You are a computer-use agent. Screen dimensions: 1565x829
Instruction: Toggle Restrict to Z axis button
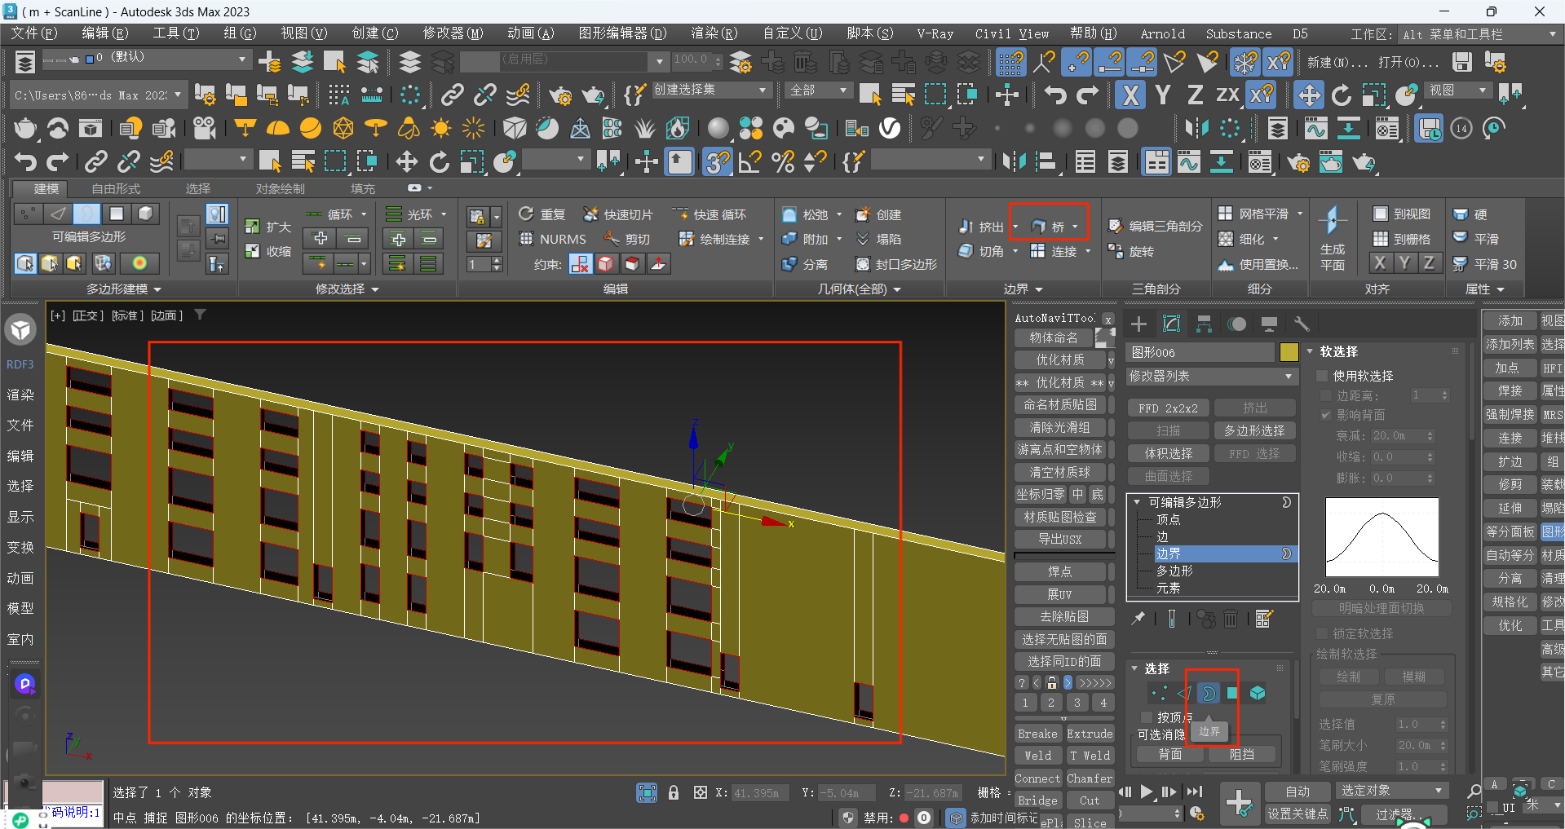[1195, 95]
